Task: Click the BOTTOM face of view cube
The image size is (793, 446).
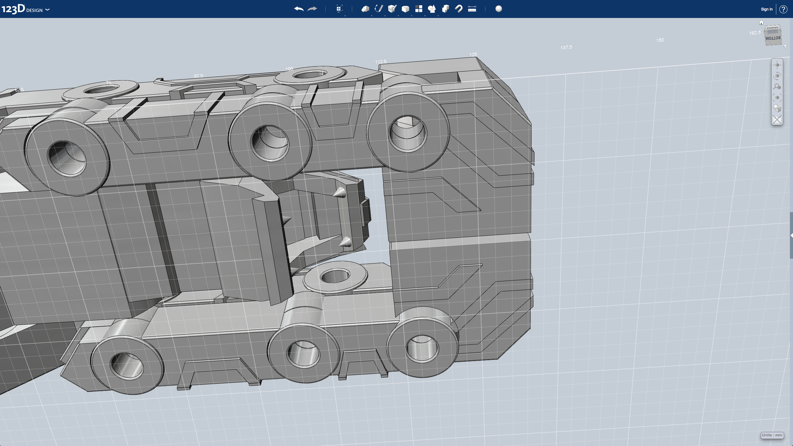Action: [773, 39]
